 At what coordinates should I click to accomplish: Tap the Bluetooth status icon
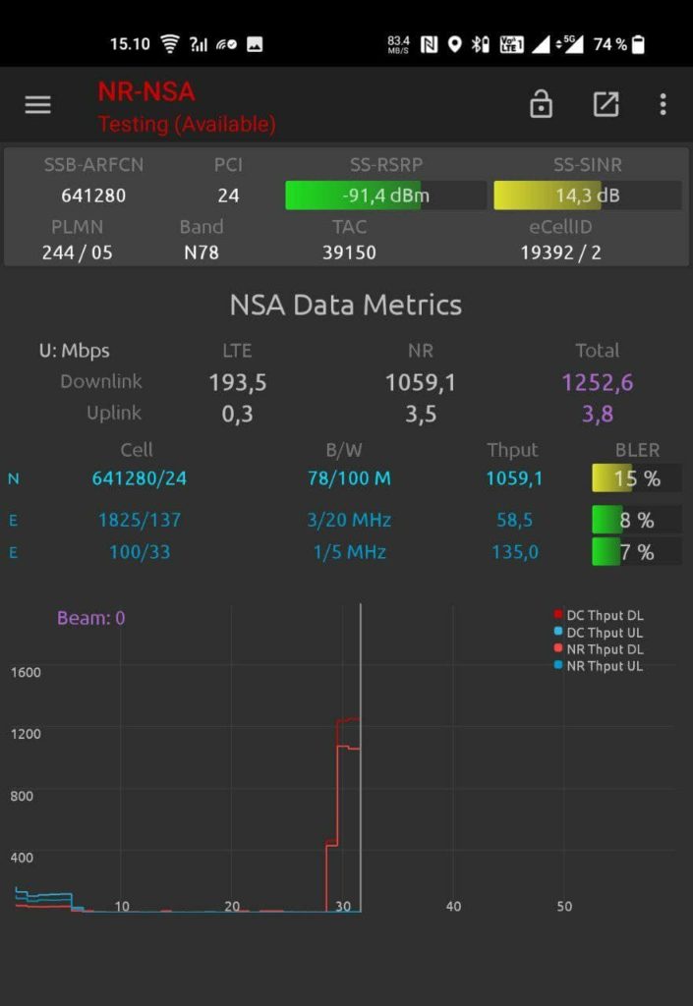480,43
